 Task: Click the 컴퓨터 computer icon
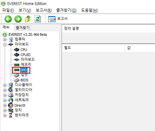11,40
